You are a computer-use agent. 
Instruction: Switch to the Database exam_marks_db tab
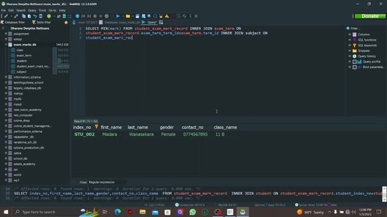coord(120,22)
